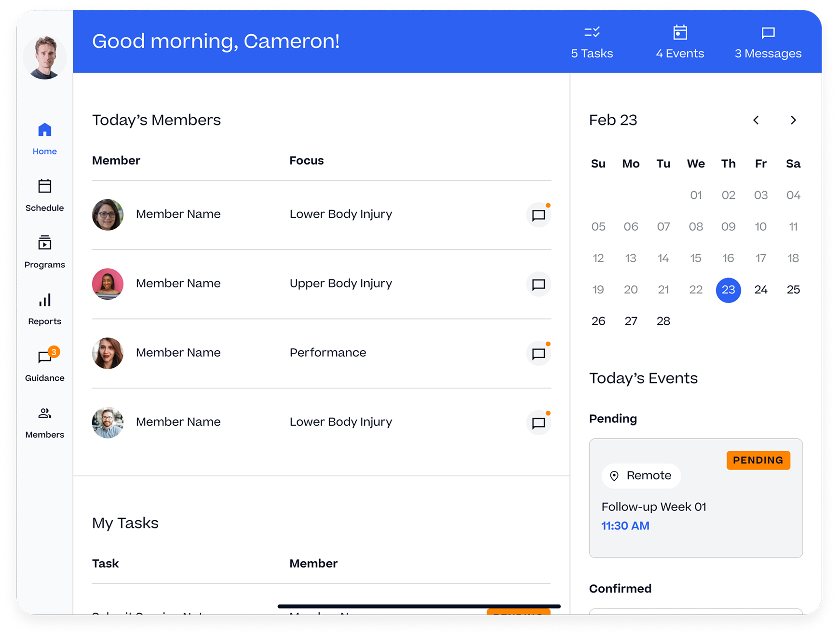Click the 3 Messages chat icon
This screenshot has height=637, width=838.
pos(768,33)
